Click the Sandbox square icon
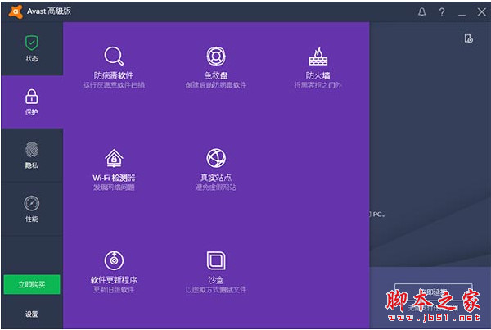Screen dimensions: 491x330 (216, 260)
